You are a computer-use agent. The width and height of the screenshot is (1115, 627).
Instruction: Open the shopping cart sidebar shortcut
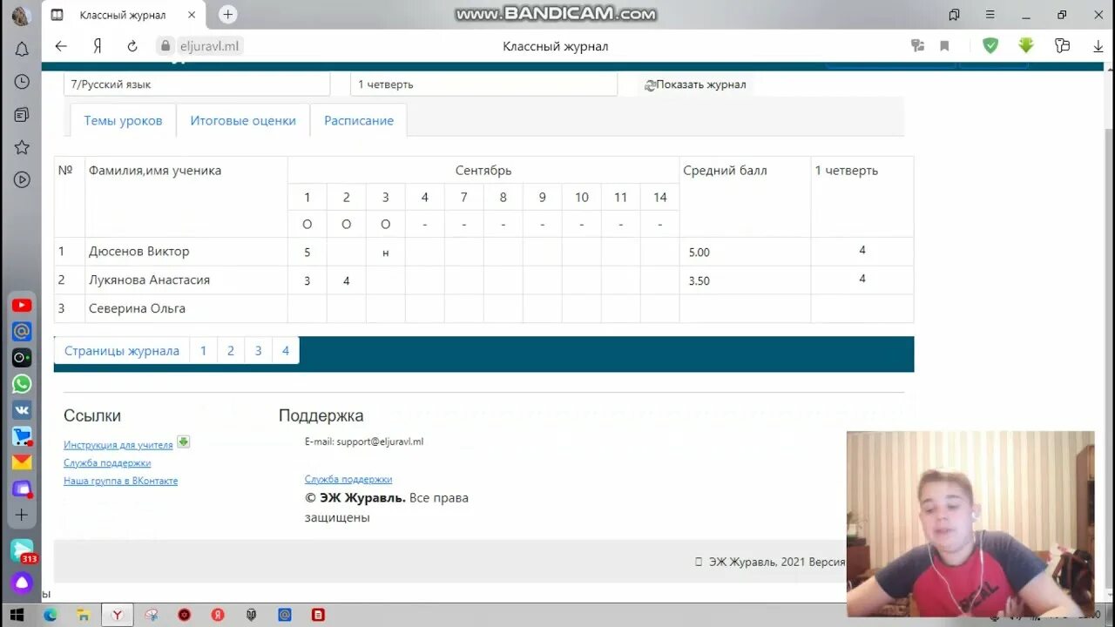click(x=22, y=436)
